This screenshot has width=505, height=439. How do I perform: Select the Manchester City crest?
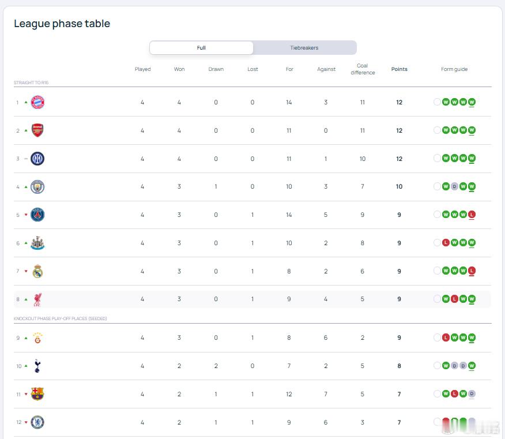37,187
